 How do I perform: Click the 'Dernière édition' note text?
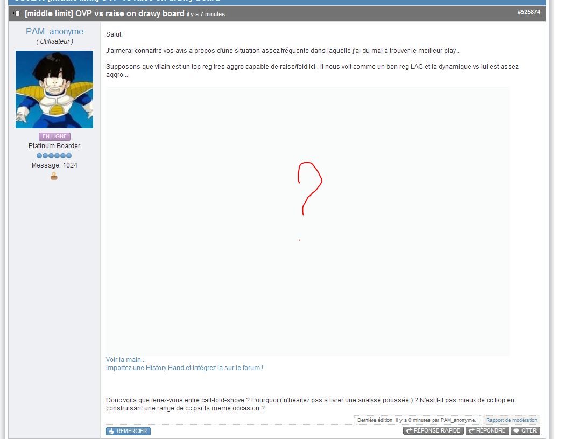coord(417,420)
